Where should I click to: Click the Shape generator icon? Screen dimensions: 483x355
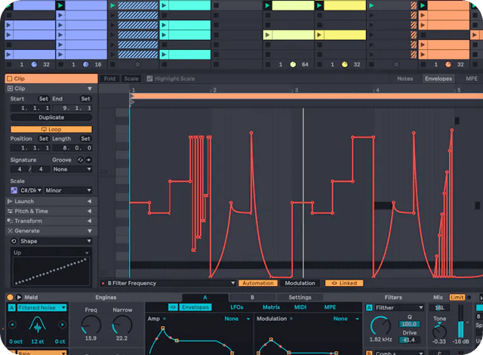tap(14, 241)
